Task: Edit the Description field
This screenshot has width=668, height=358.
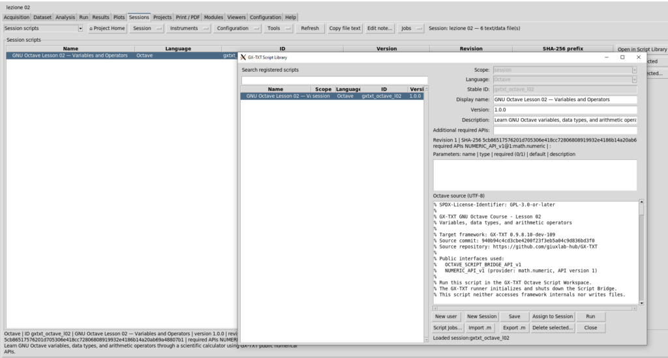Action: [x=565, y=120]
